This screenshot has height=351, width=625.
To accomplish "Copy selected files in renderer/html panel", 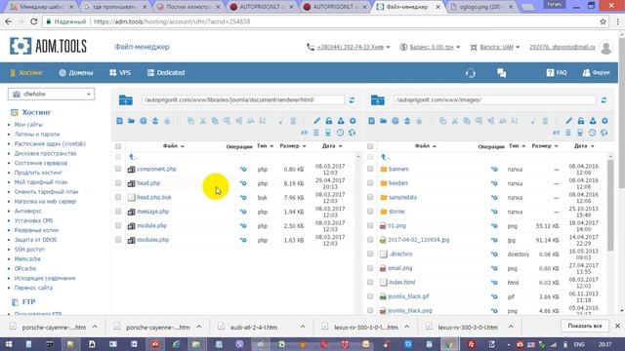I will coord(191,121).
